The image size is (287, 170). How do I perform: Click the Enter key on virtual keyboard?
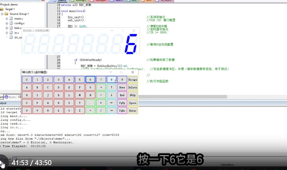click(133, 110)
